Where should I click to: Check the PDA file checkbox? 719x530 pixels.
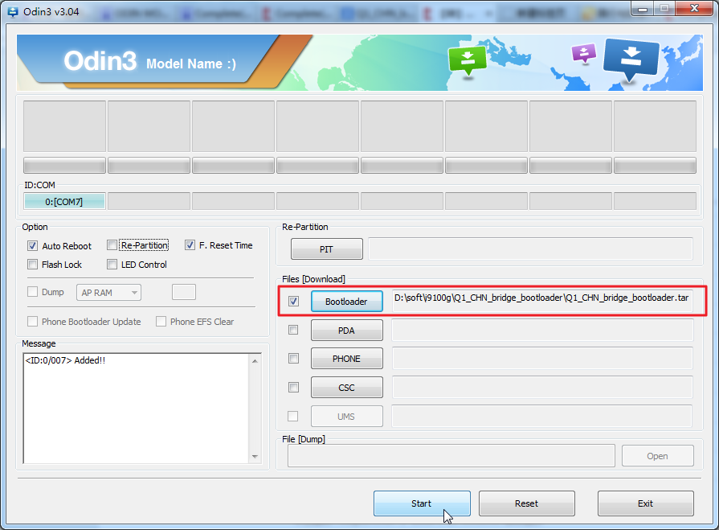pos(293,330)
